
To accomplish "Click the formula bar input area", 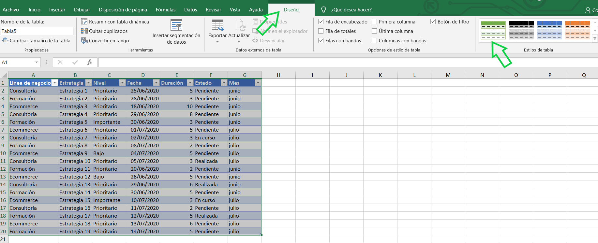I will tap(348, 62).
